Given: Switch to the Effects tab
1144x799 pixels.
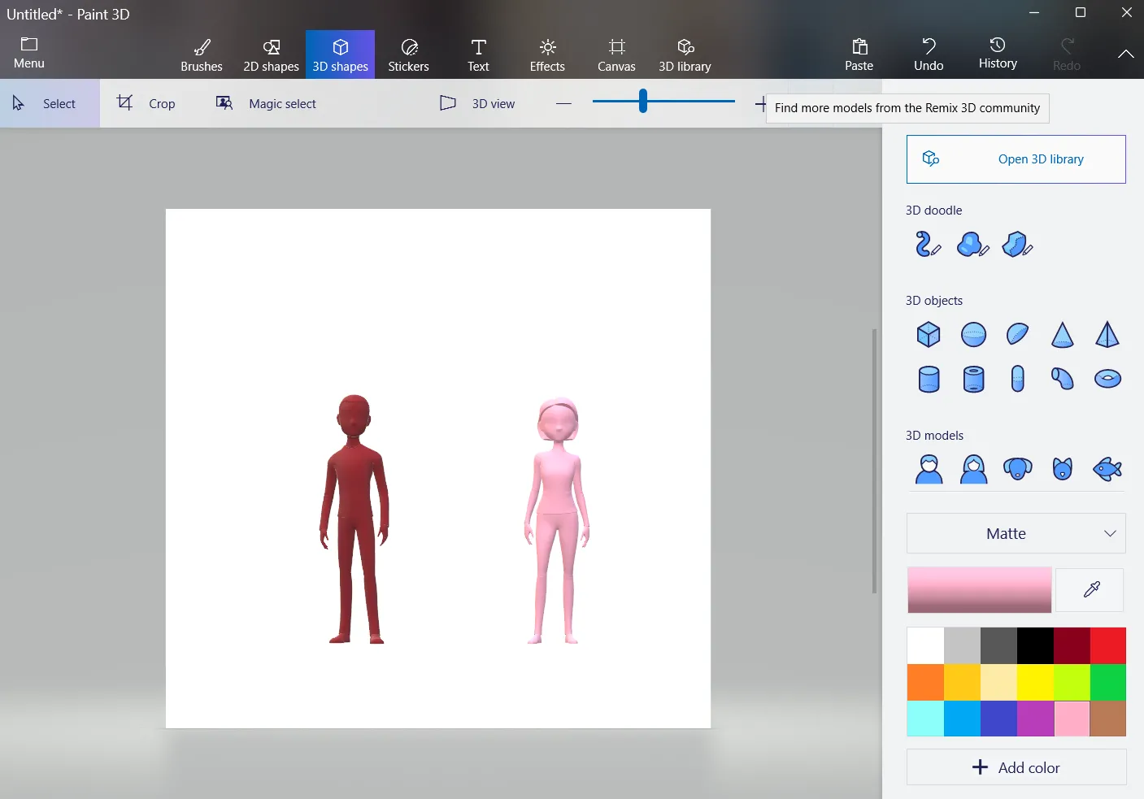Looking at the screenshot, I should coord(546,54).
